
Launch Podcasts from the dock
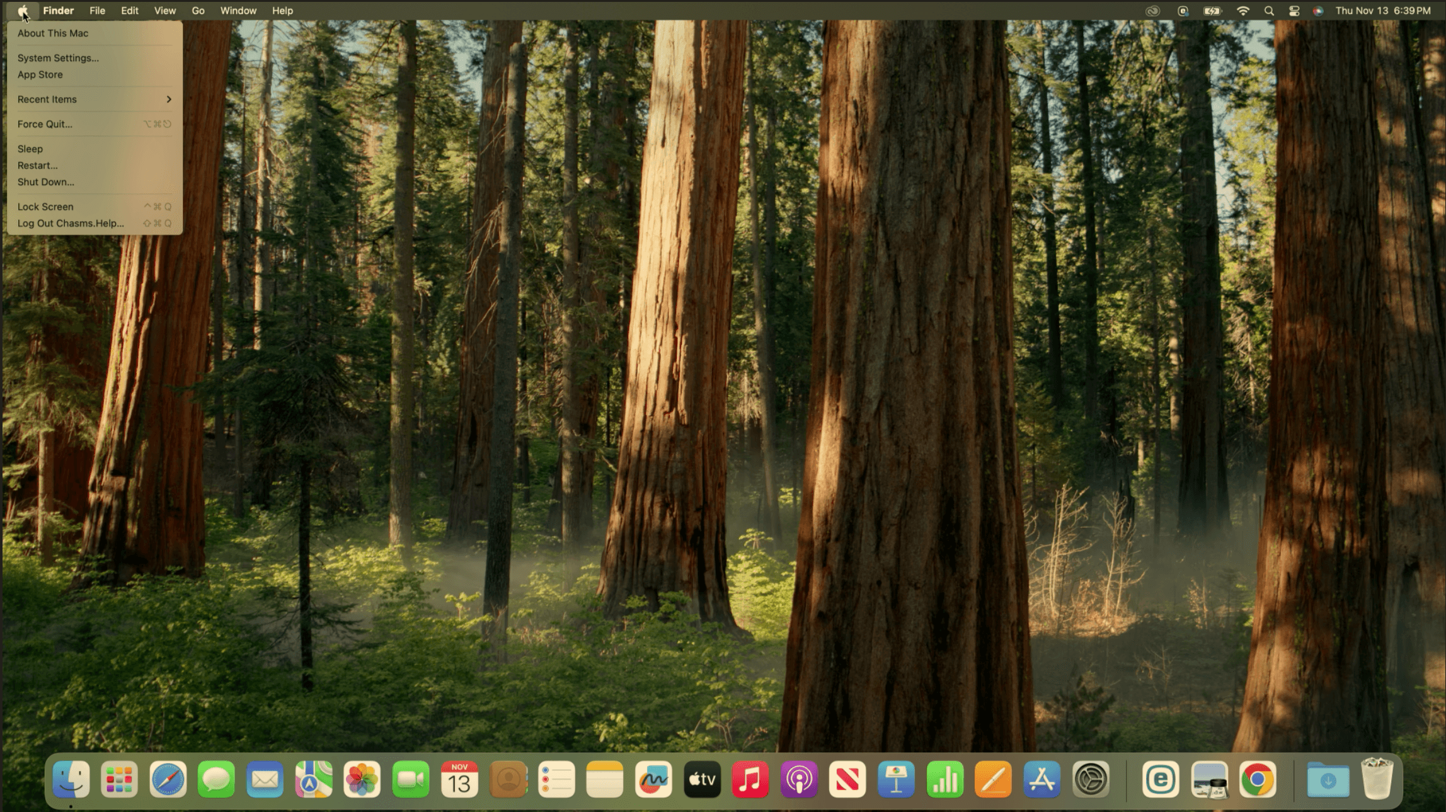tap(799, 780)
